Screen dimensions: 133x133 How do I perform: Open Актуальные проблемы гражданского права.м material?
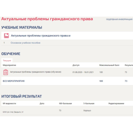point(41,36)
